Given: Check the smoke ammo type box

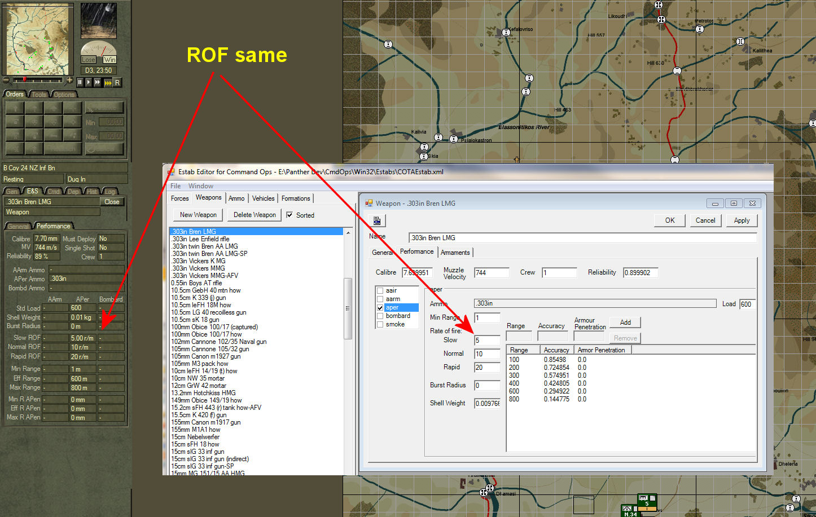Looking at the screenshot, I should (380, 325).
